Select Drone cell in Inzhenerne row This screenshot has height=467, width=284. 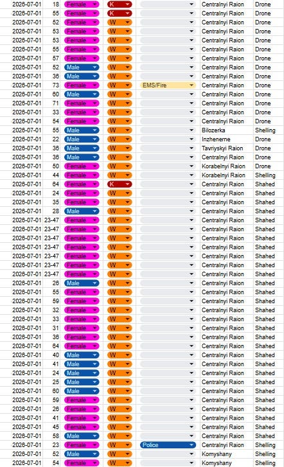click(x=268, y=139)
